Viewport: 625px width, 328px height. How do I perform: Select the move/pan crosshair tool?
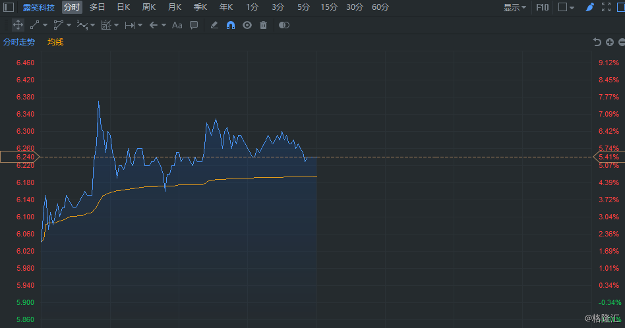18,25
